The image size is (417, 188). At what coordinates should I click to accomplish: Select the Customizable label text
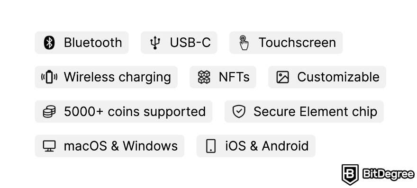(x=338, y=77)
